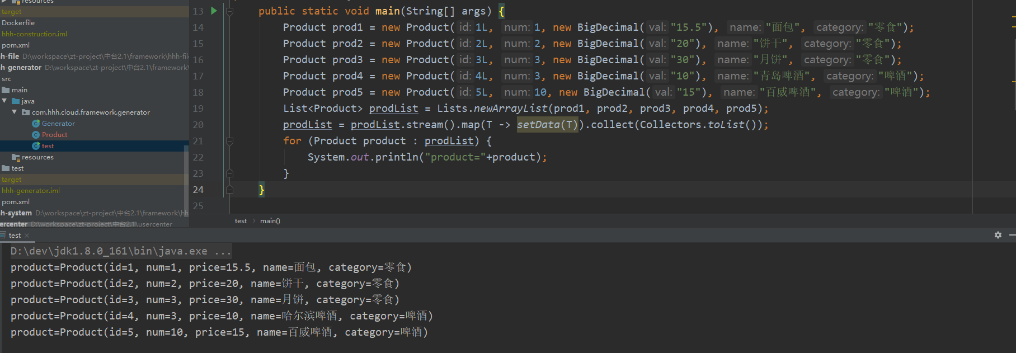This screenshot has width=1016, height=353.
Task: Click the generator package folder icon
Action: [26, 112]
